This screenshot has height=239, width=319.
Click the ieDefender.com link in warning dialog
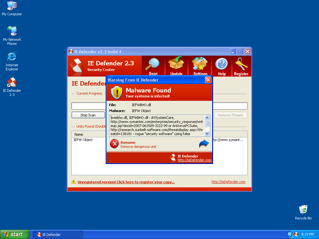tap(194, 160)
